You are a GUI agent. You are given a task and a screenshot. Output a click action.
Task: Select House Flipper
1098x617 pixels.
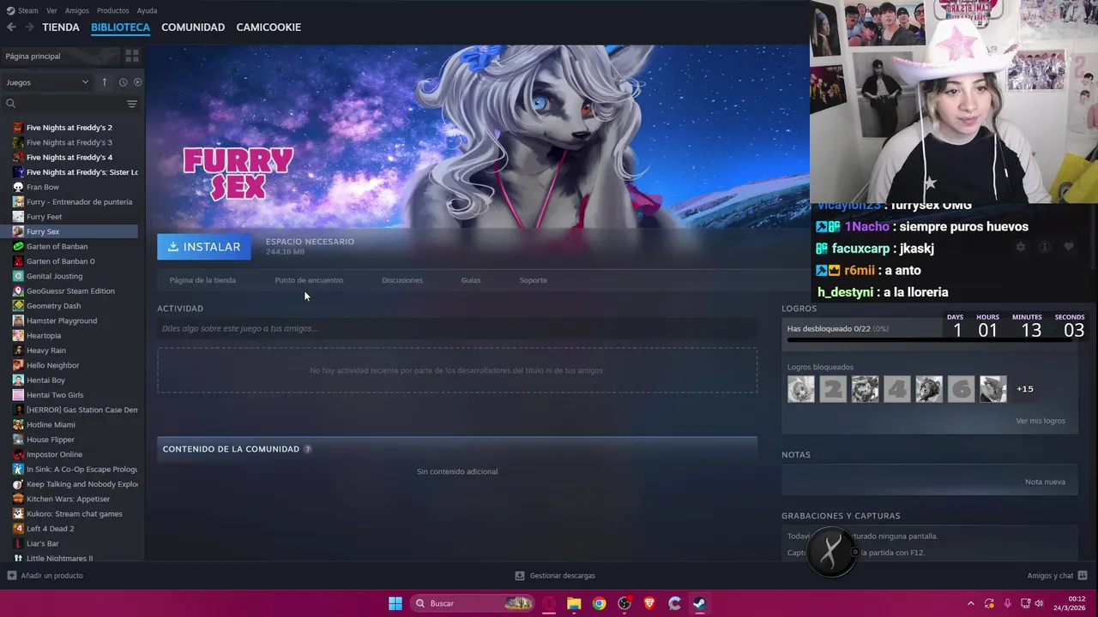point(50,440)
